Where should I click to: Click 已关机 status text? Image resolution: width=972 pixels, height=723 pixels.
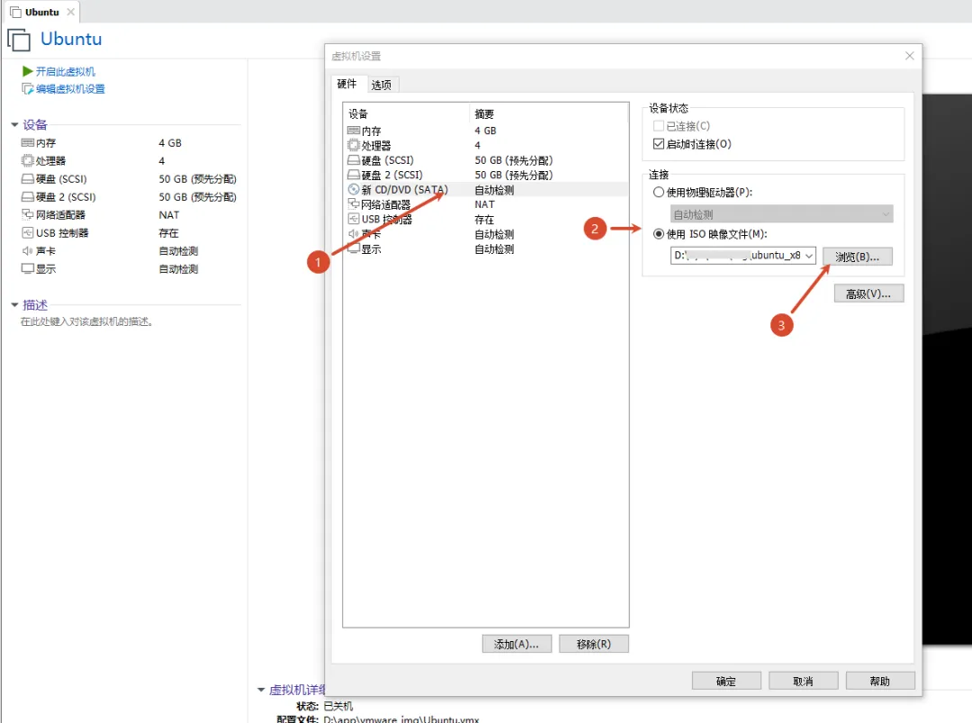pos(338,706)
